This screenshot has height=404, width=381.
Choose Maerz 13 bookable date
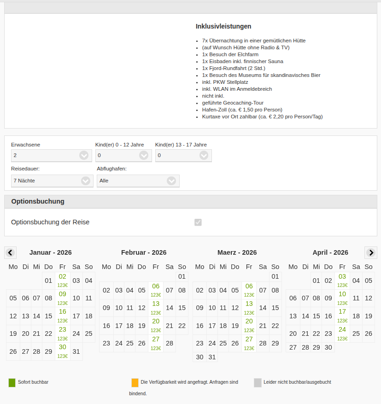(249, 307)
